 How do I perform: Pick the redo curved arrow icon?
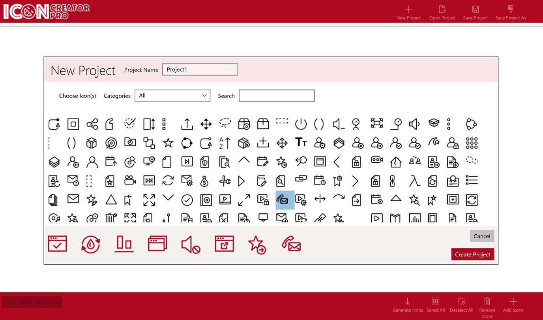tap(339, 197)
